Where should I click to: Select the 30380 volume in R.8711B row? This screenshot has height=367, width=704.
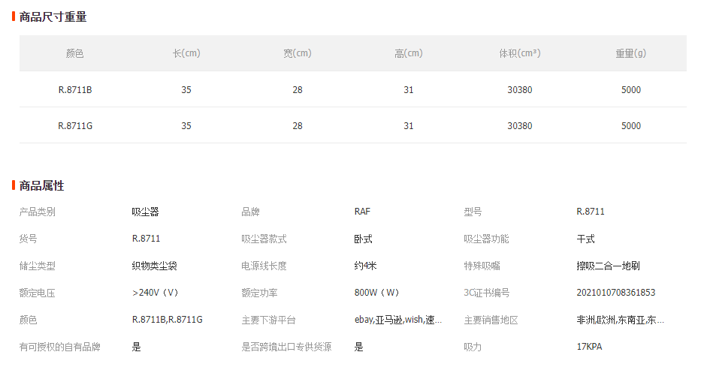(x=520, y=90)
